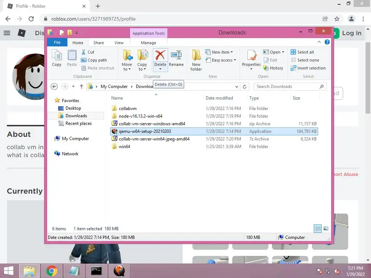371x278 pixels.
Task: Click Select none in the ribbon
Action: click(305, 60)
